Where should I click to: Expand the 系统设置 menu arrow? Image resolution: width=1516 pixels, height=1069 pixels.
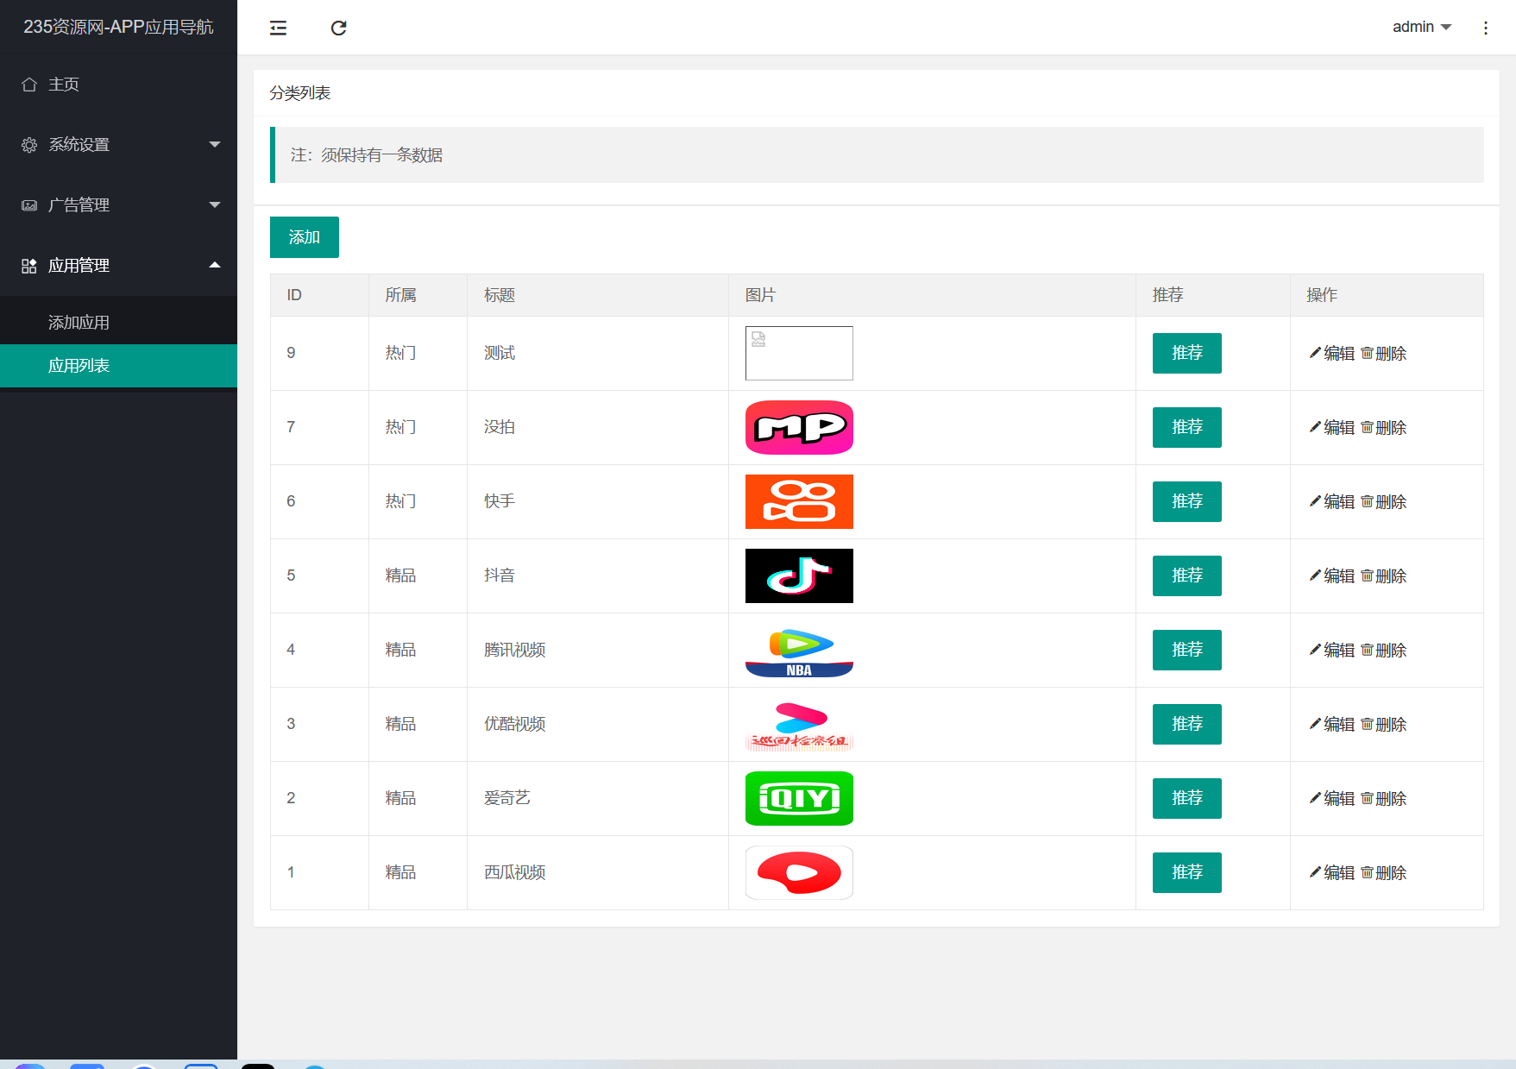click(x=215, y=145)
